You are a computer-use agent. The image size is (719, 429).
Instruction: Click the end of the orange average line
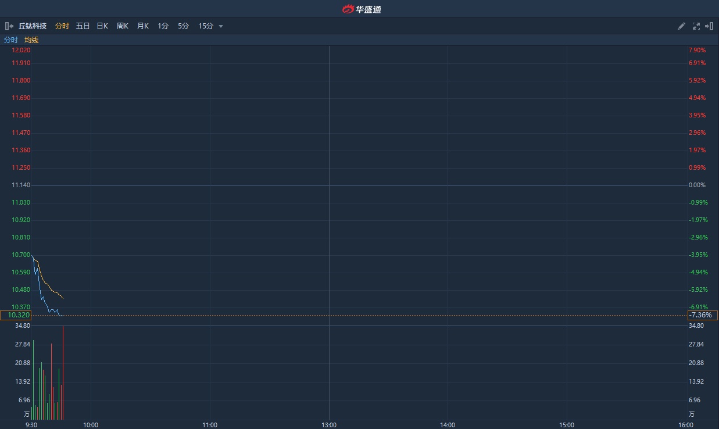(63, 299)
